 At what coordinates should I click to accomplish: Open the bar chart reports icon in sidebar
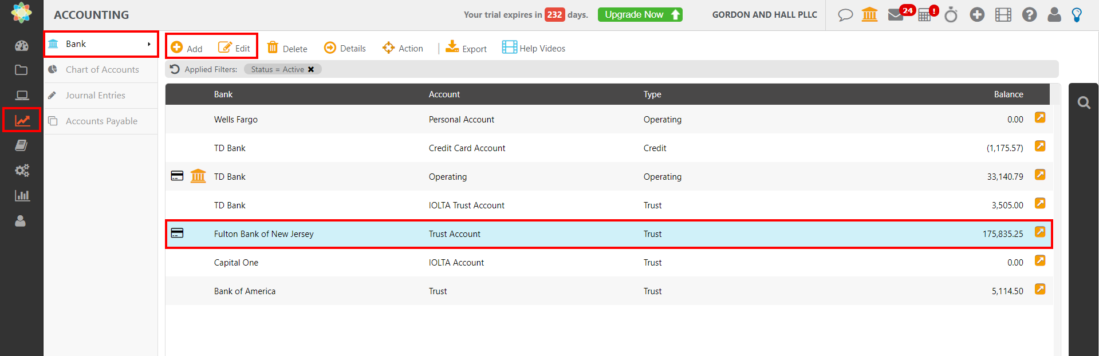[22, 196]
